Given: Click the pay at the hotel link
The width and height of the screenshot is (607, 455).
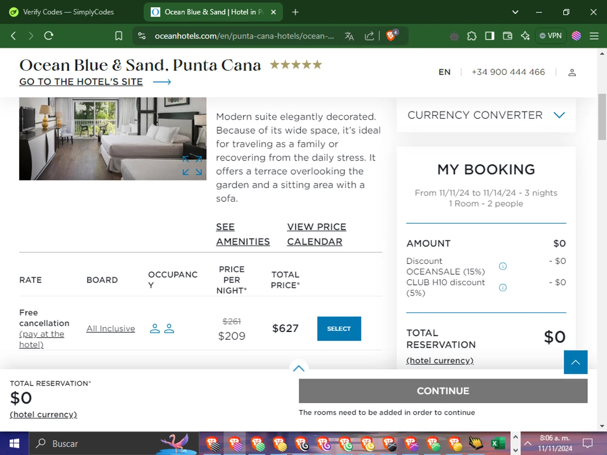Looking at the screenshot, I should 42,339.
